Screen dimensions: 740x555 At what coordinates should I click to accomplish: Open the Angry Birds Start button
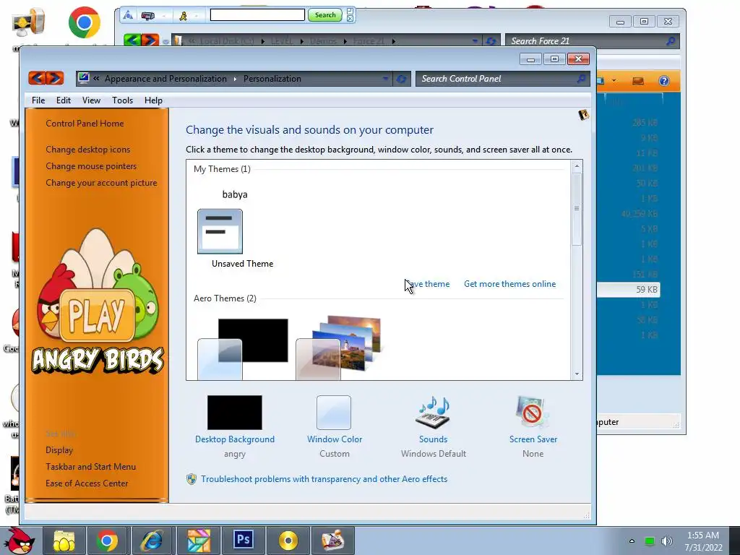point(21,541)
